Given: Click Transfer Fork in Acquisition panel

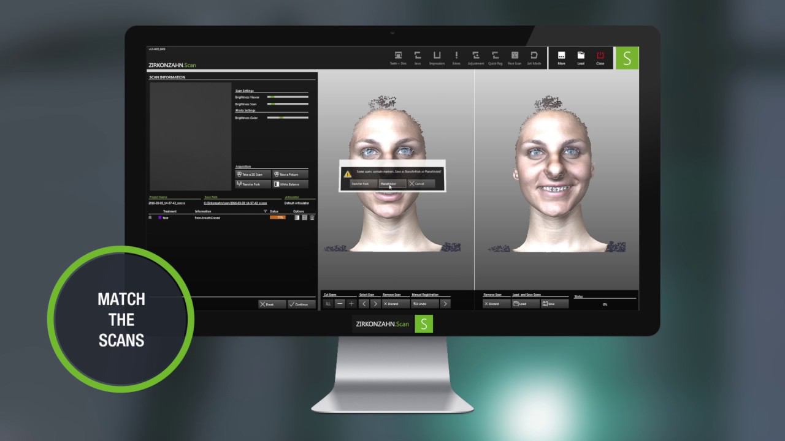Looking at the screenshot, I should click(x=253, y=184).
